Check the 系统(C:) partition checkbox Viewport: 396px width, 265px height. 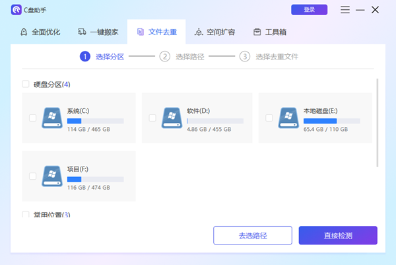coord(33,118)
